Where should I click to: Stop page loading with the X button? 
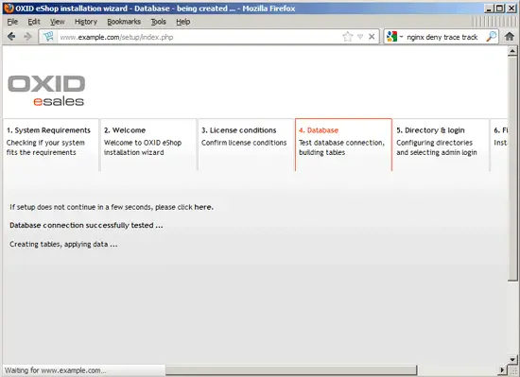coord(372,37)
